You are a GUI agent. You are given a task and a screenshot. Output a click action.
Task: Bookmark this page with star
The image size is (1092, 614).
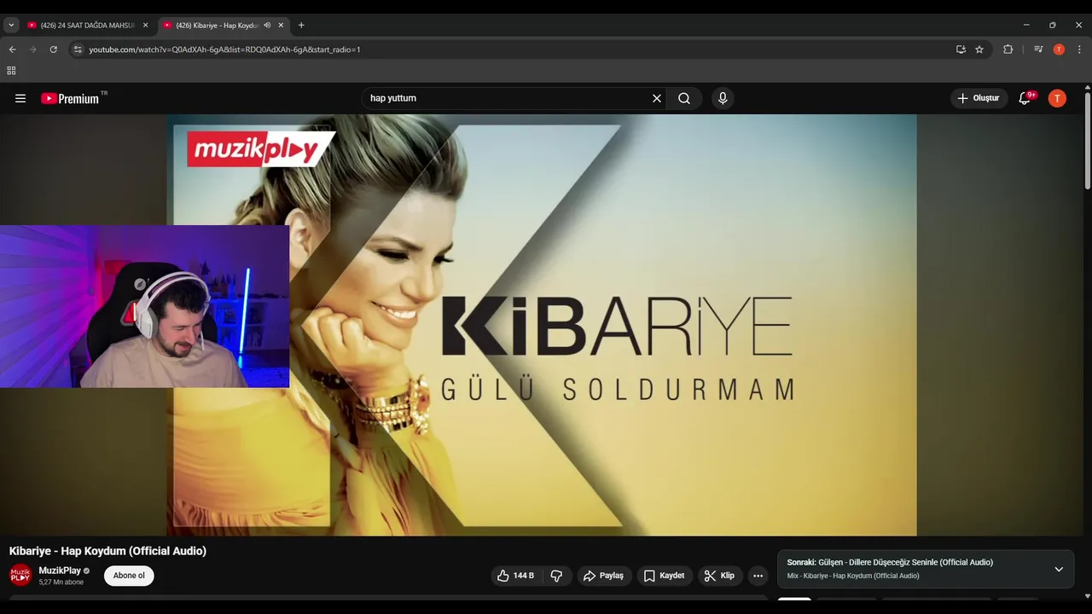(x=979, y=49)
